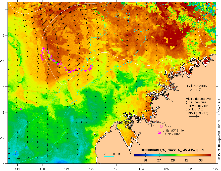221x171 pixels.
Task: Click the latitude label -17
Action: coord(3,138)
